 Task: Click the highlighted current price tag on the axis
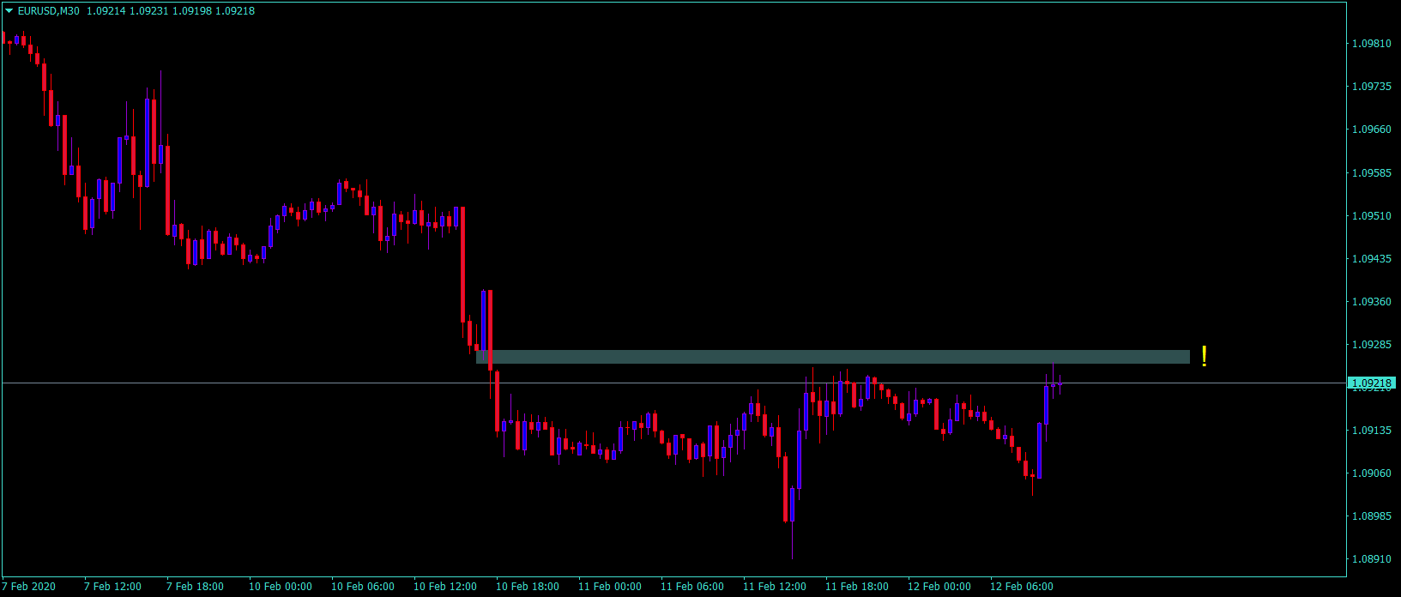point(1372,383)
